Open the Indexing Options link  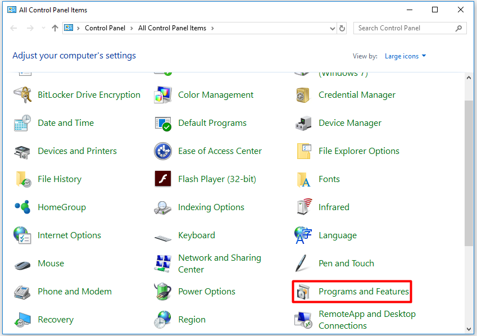(x=211, y=207)
